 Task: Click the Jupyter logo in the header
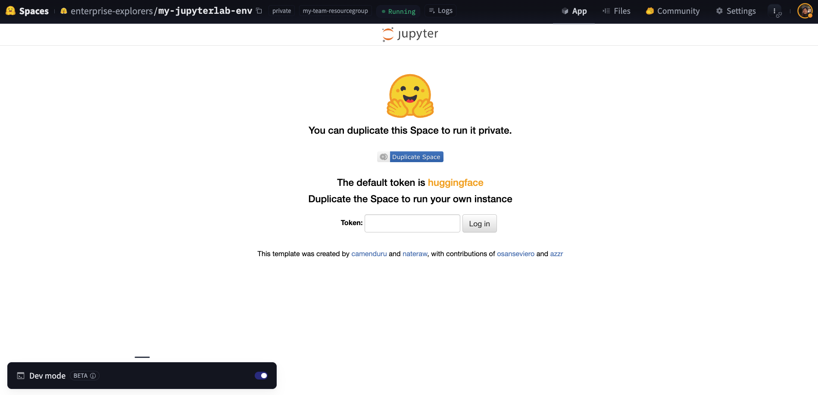pyautogui.click(x=410, y=34)
